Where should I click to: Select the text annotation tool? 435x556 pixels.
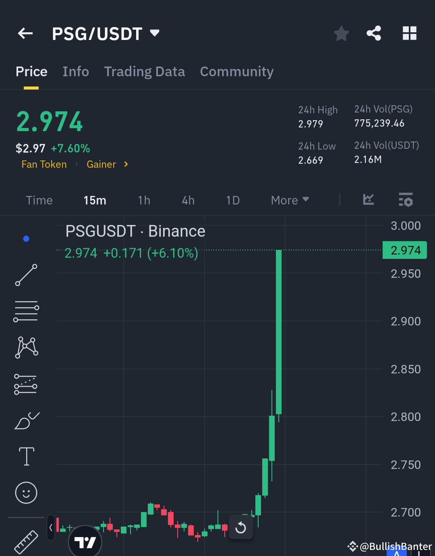pyautogui.click(x=26, y=456)
